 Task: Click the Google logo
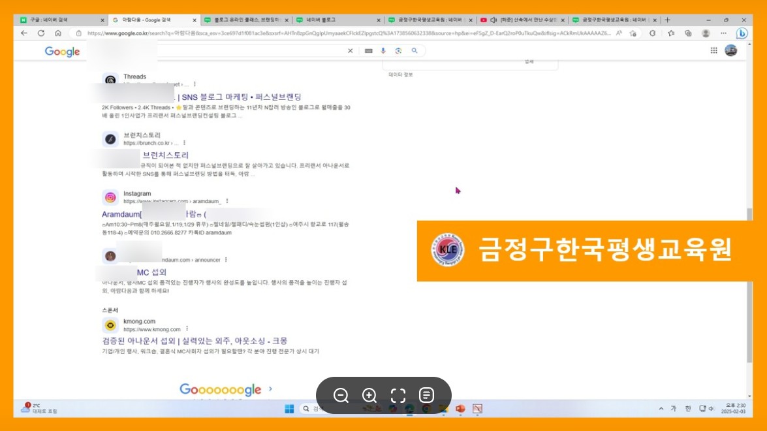coord(62,52)
